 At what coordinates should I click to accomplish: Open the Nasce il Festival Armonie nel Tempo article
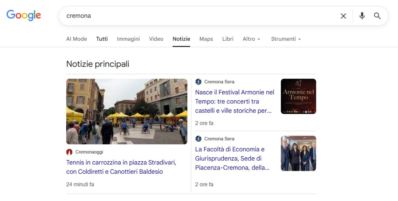point(235,102)
